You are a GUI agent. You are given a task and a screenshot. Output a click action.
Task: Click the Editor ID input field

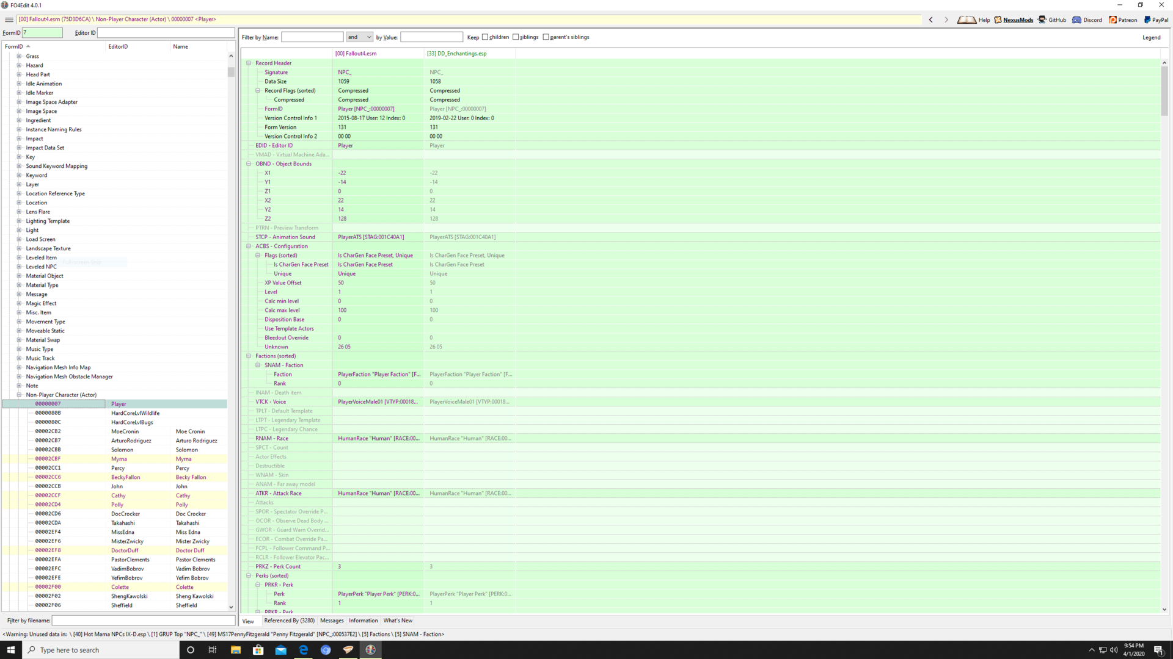pos(166,33)
